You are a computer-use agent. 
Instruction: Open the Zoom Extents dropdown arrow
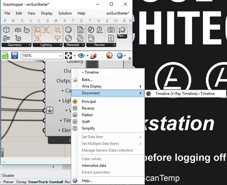coord(75,56)
